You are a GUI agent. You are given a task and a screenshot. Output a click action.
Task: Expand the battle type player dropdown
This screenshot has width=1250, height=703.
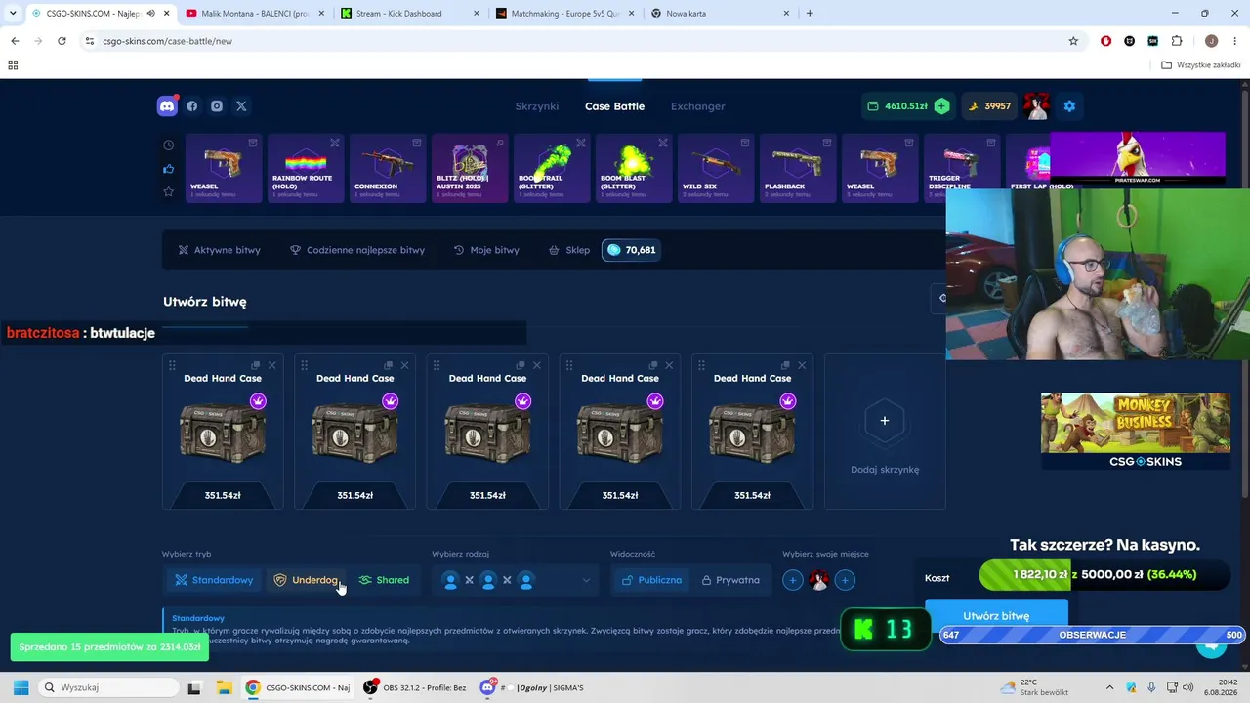516,580
